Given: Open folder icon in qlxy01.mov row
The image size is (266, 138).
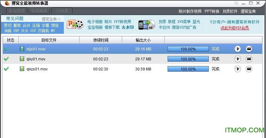Looking at the screenshot, I should tap(249, 59).
